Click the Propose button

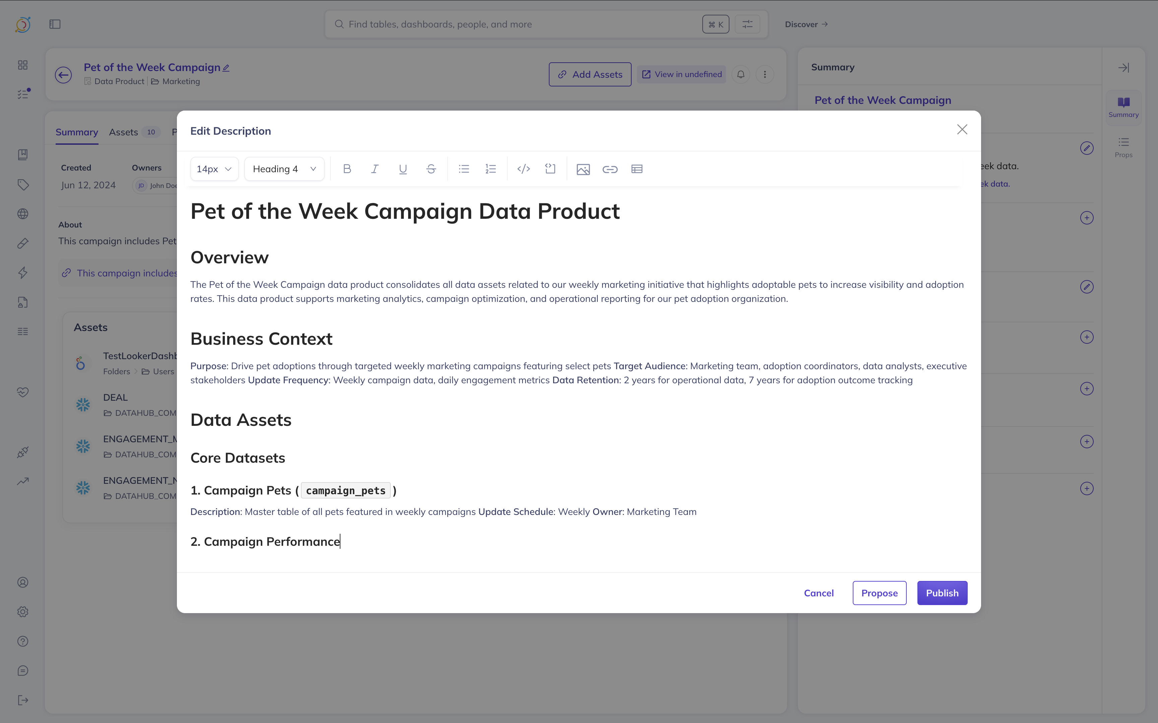point(879,593)
